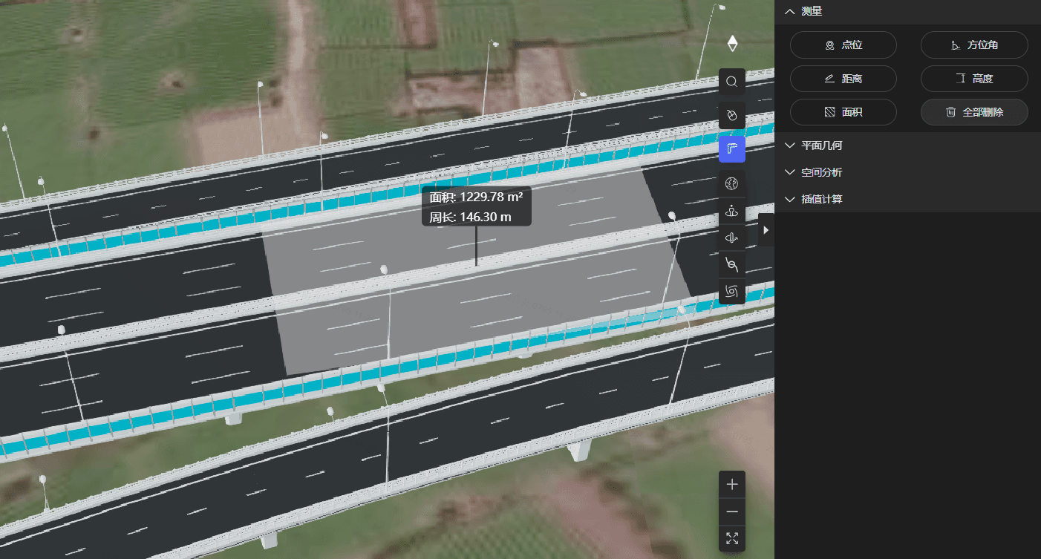
Task: Click the globe view icon
Action: [732, 184]
